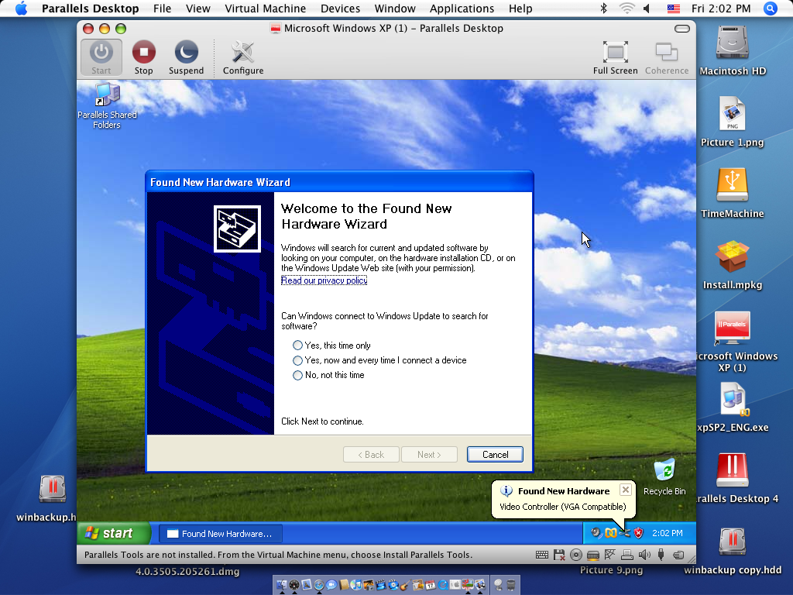Viewport: 793px width, 595px height.
Task: Open GarageBand in the Dock
Action: 406,585
